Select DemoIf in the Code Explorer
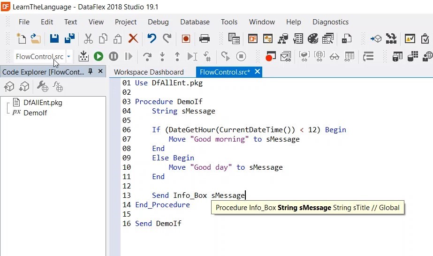Viewport: 433px width, 256px height. click(35, 113)
